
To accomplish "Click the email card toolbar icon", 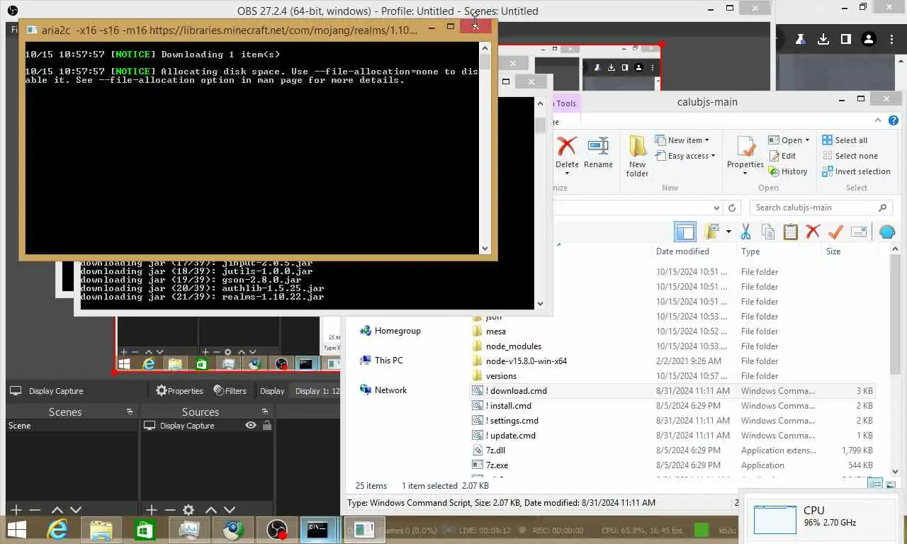I will point(859,232).
